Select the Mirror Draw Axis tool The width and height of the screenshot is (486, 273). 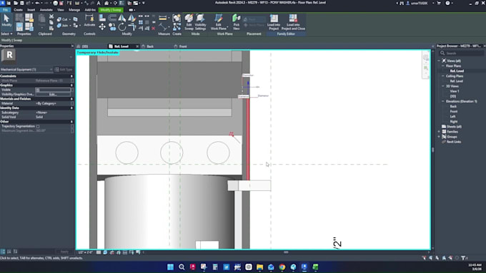[x=132, y=18]
